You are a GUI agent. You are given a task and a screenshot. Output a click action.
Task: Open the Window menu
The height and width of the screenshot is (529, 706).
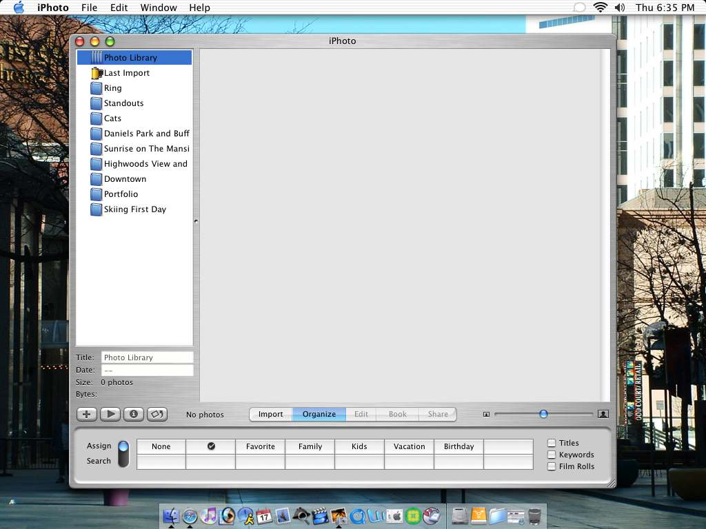(159, 8)
